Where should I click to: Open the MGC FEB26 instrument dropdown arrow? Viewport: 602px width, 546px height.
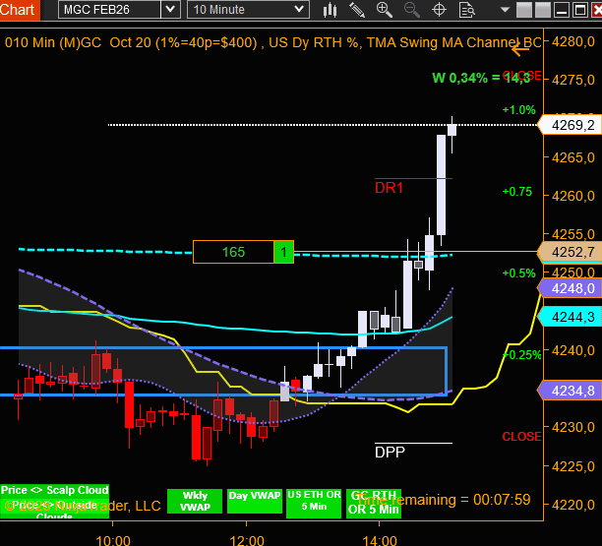[170, 9]
